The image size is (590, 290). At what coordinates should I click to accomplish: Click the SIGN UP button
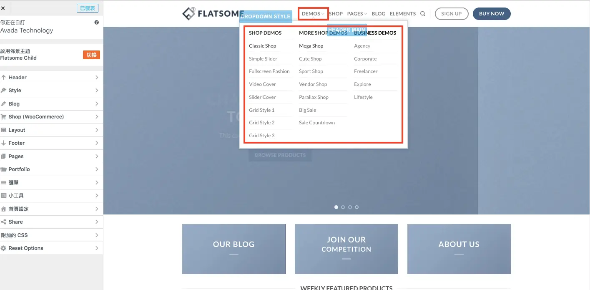(452, 14)
